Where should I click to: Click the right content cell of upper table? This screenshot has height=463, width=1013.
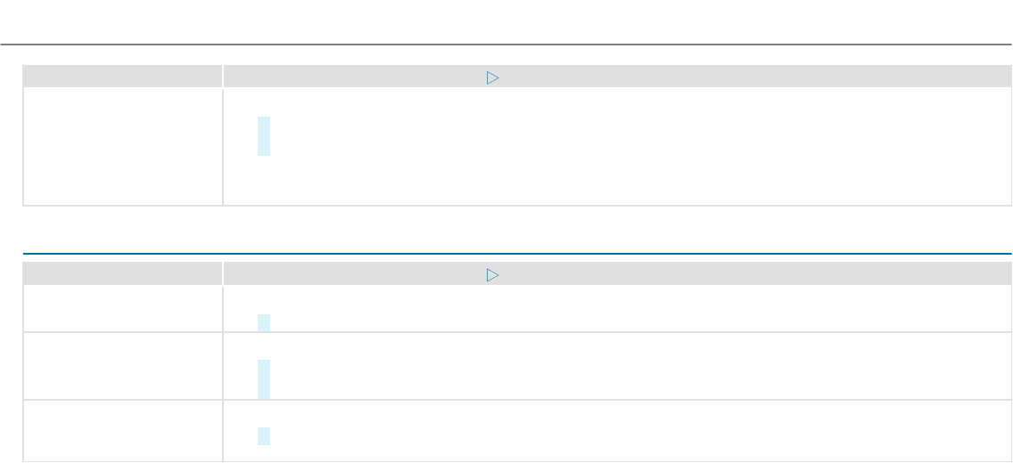pyautogui.click(x=624, y=146)
